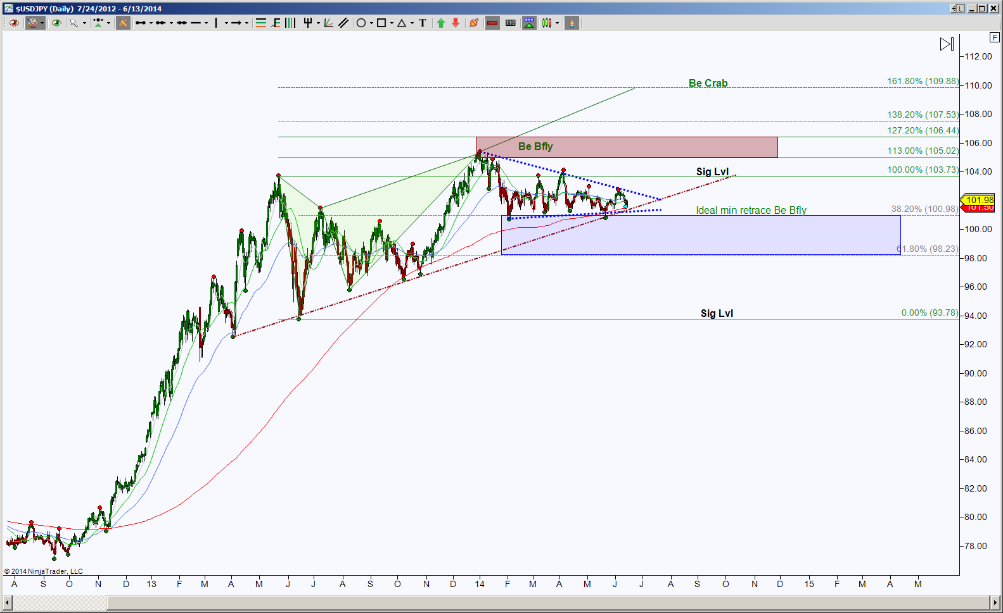1003x613 pixels.
Task: Select the parallel channel lines tool
Action: [343, 23]
